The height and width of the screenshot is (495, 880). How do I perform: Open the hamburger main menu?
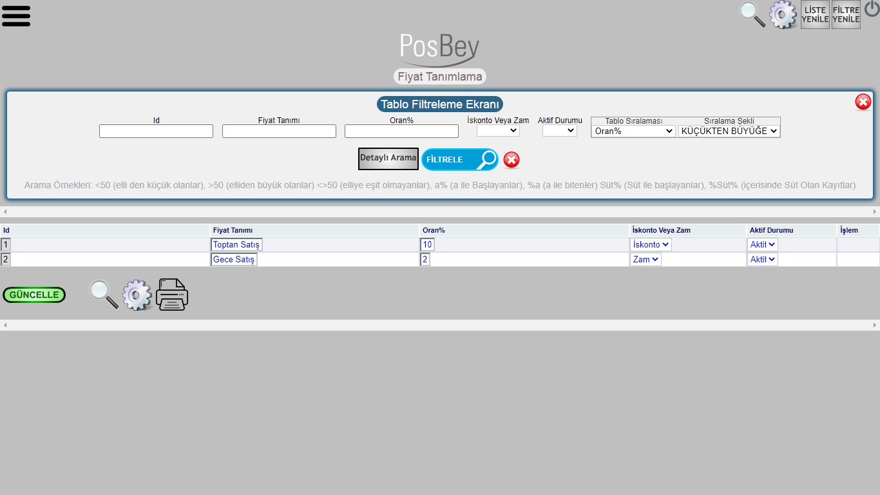(x=16, y=15)
